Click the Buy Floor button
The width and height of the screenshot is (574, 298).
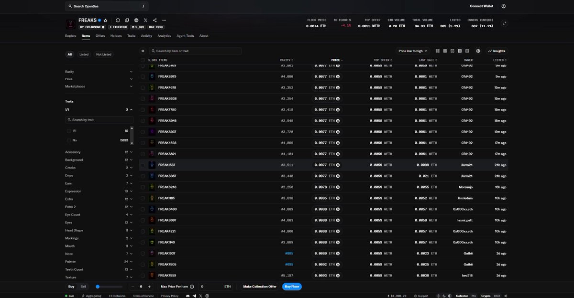292,287
